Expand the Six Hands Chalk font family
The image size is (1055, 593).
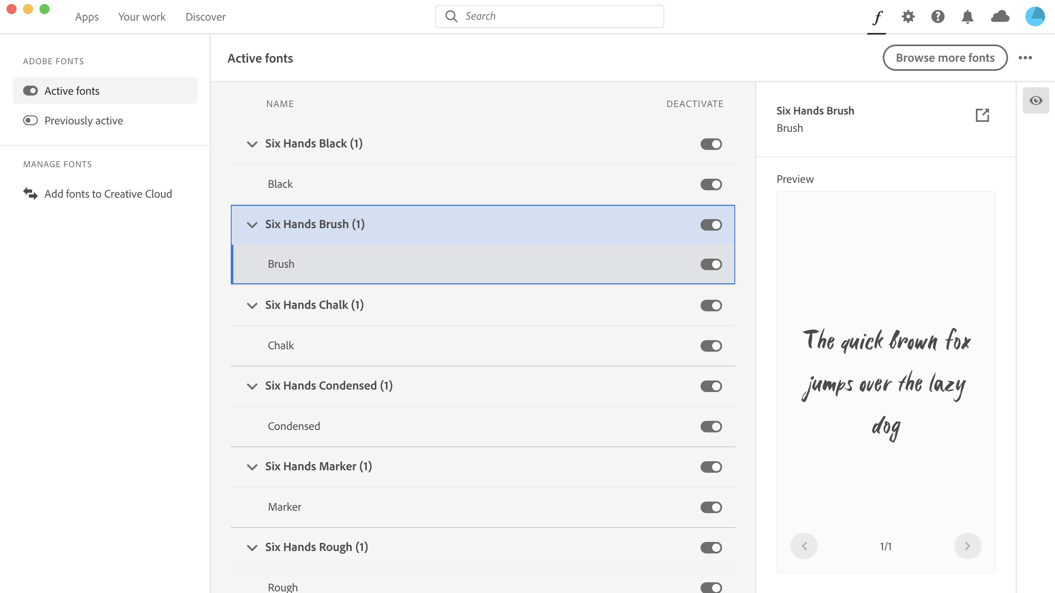[x=251, y=305]
